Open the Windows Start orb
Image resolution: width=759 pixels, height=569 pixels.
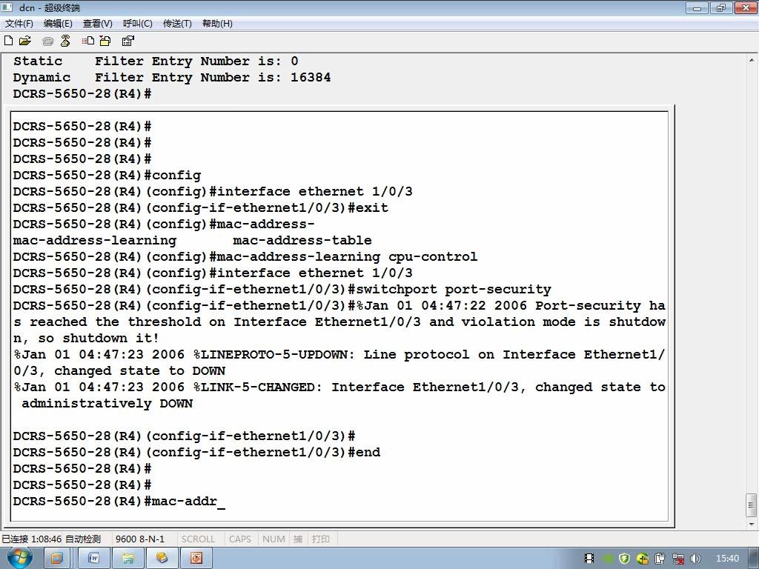click(19, 558)
